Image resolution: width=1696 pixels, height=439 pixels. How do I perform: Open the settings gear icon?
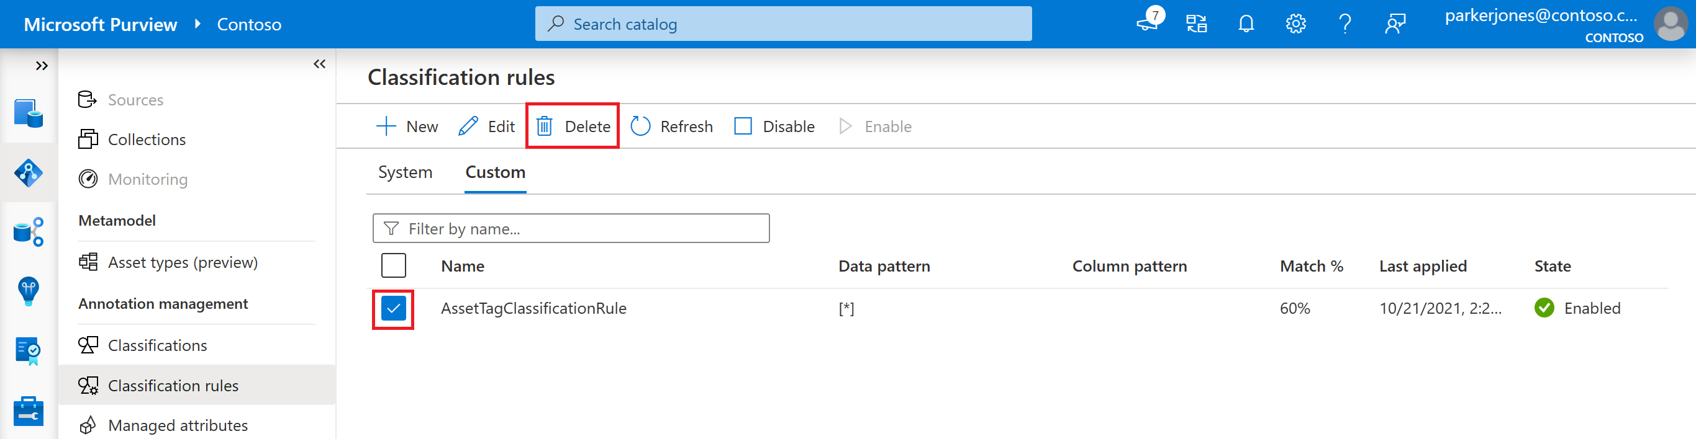point(1295,24)
